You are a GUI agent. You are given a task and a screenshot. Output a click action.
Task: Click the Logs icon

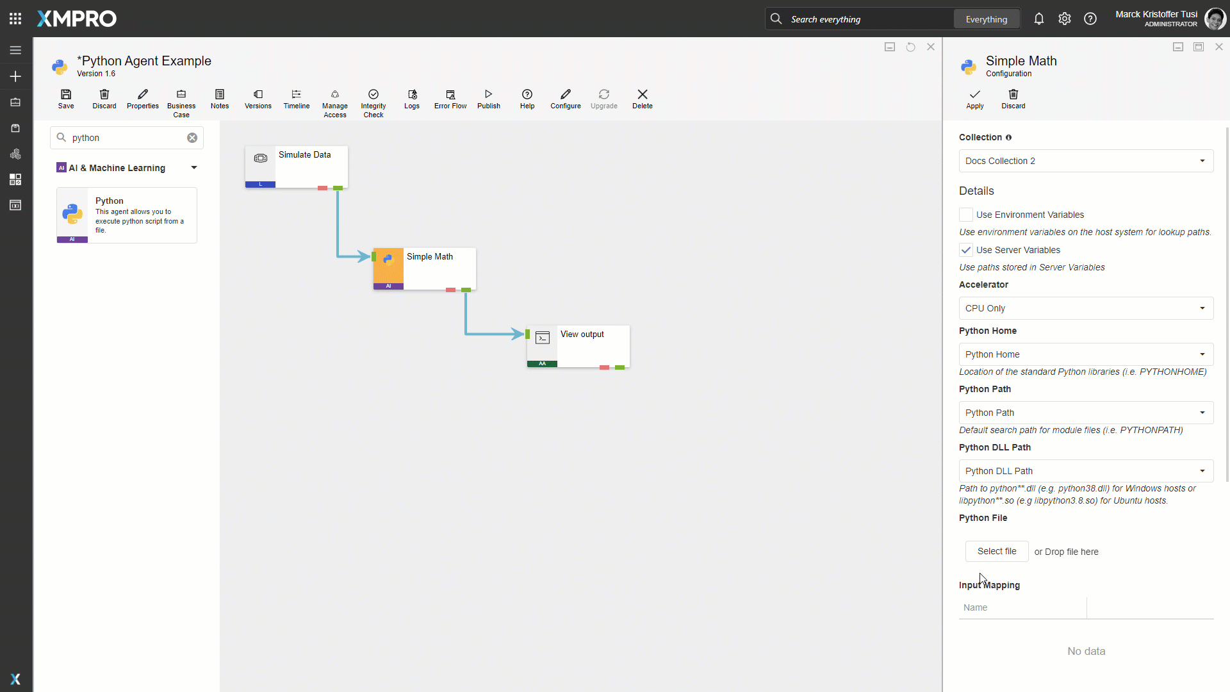(x=412, y=99)
